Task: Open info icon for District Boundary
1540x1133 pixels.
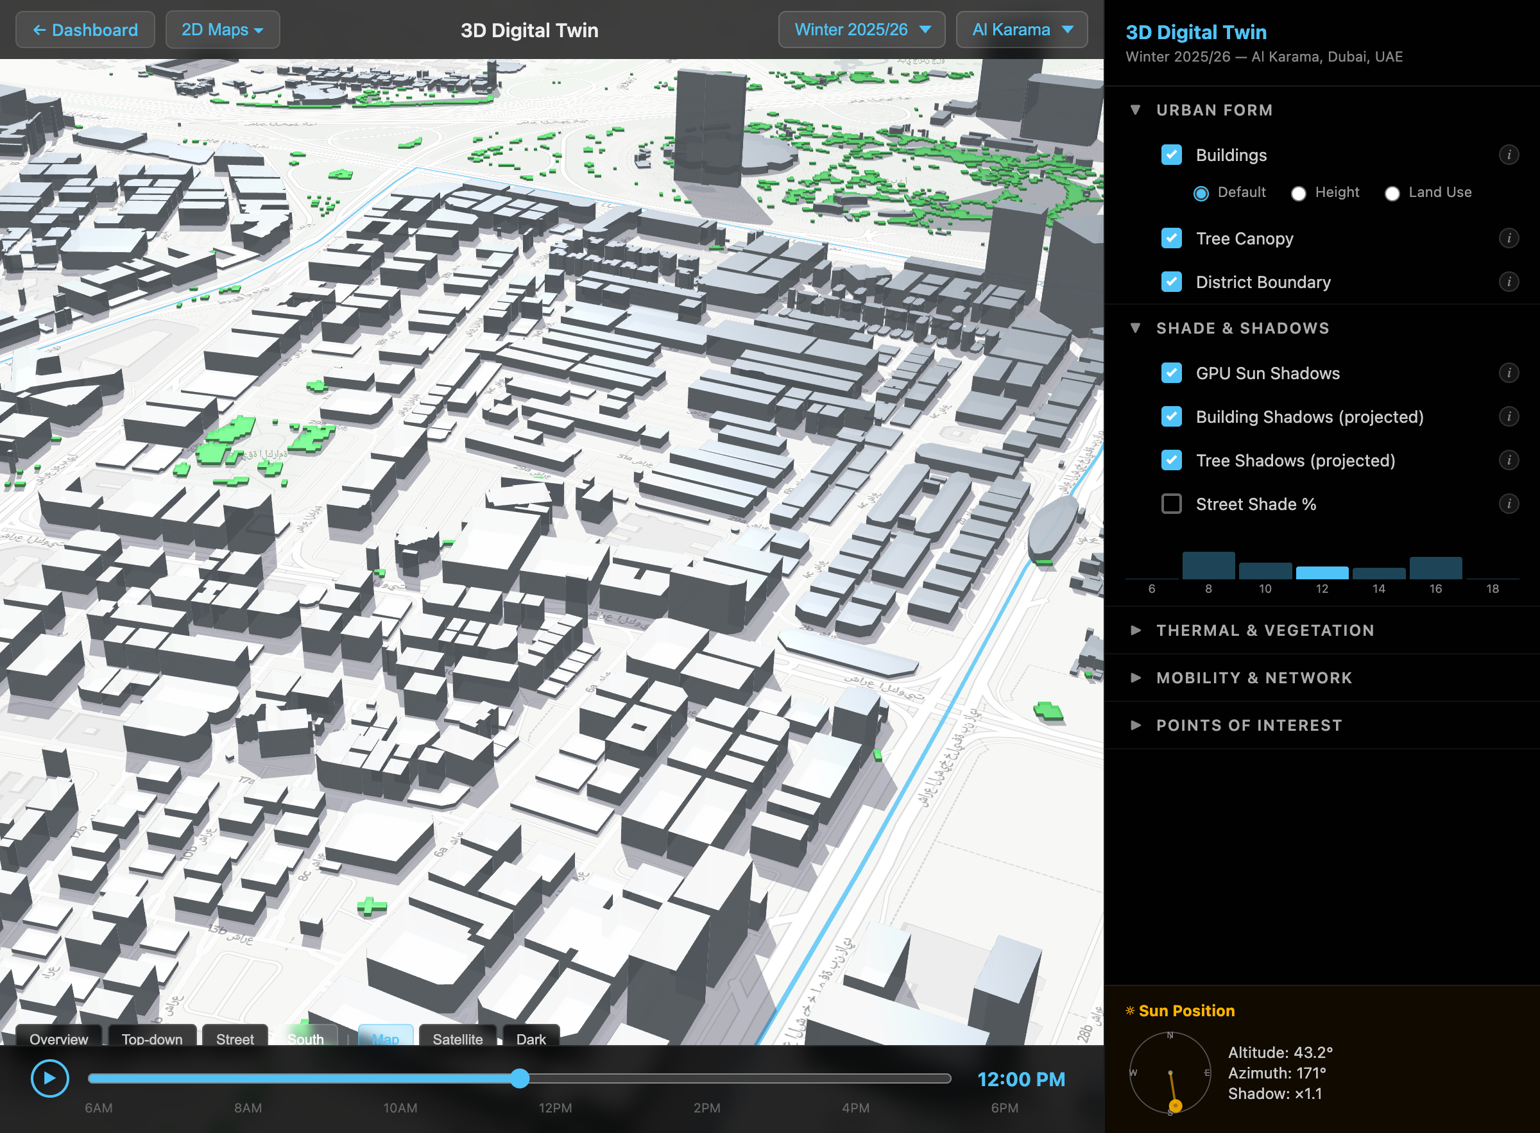Action: [1509, 282]
